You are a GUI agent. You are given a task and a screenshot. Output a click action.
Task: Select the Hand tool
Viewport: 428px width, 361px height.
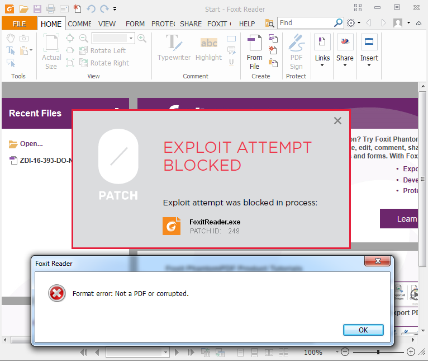click(x=11, y=38)
